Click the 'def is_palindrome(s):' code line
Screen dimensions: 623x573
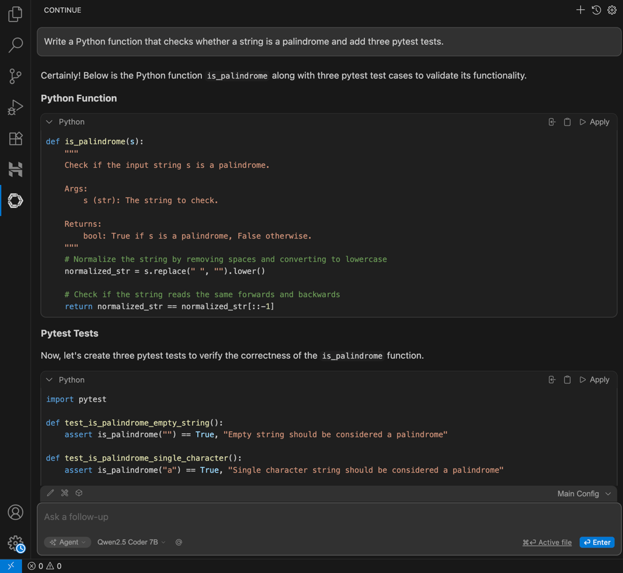(x=94, y=142)
